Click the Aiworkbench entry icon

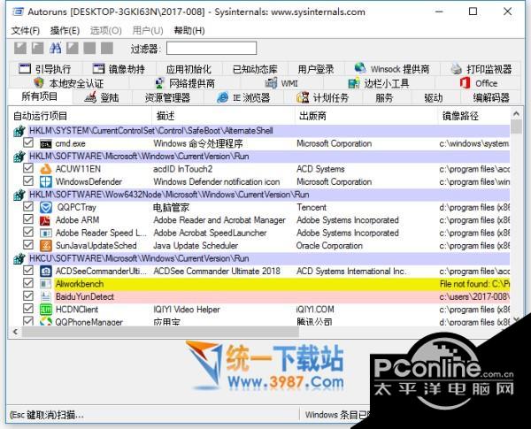pos(46,284)
